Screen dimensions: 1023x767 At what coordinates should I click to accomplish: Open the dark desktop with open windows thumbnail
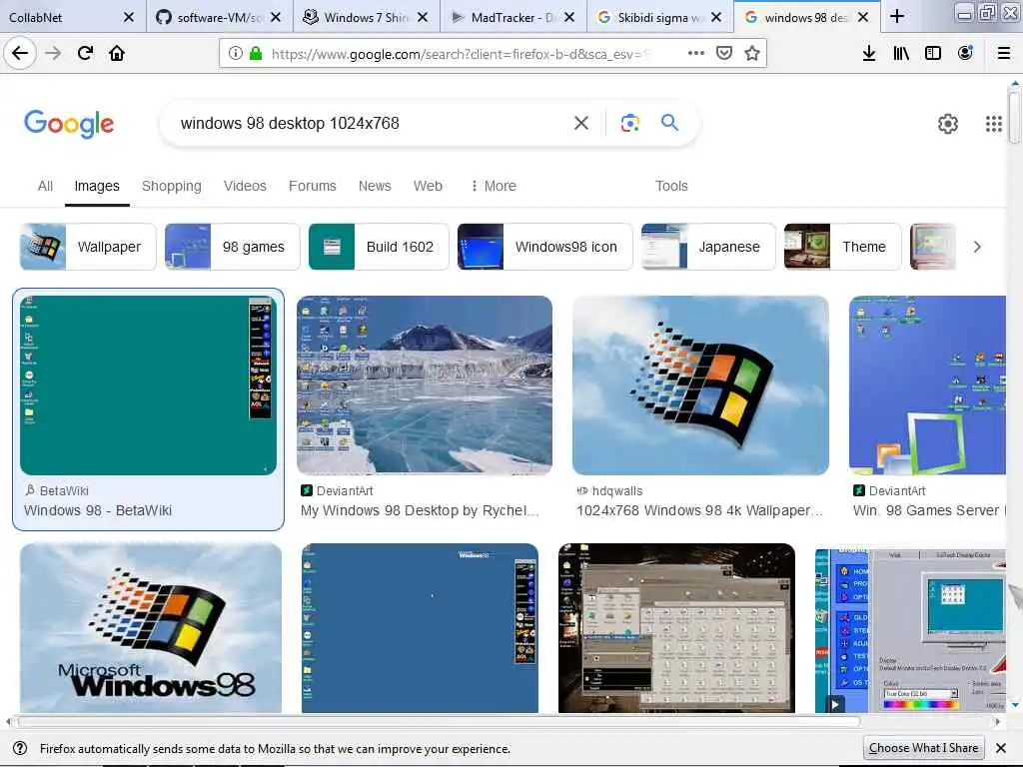(x=676, y=627)
